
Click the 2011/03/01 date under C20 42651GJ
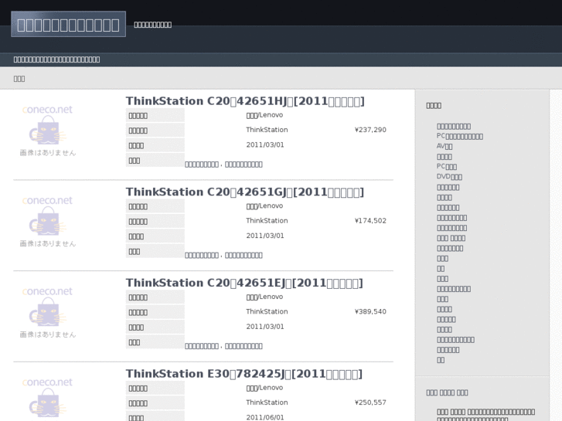(x=265, y=236)
